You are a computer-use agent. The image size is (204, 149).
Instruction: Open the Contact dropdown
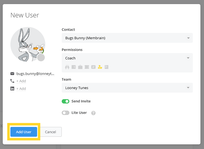coord(127,38)
